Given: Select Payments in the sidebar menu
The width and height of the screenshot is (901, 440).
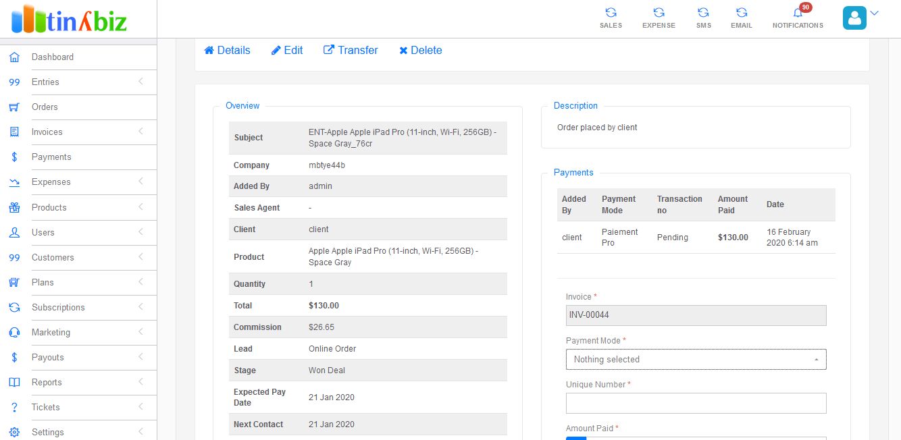Looking at the screenshot, I should click(51, 157).
